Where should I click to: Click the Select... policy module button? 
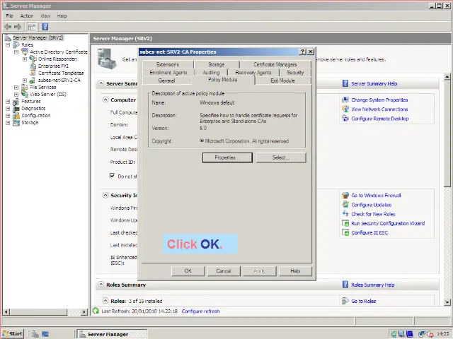click(280, 157)
